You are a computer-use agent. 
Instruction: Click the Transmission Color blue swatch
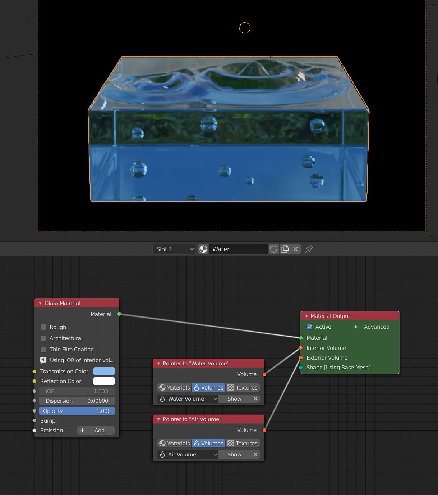point(104,372)
